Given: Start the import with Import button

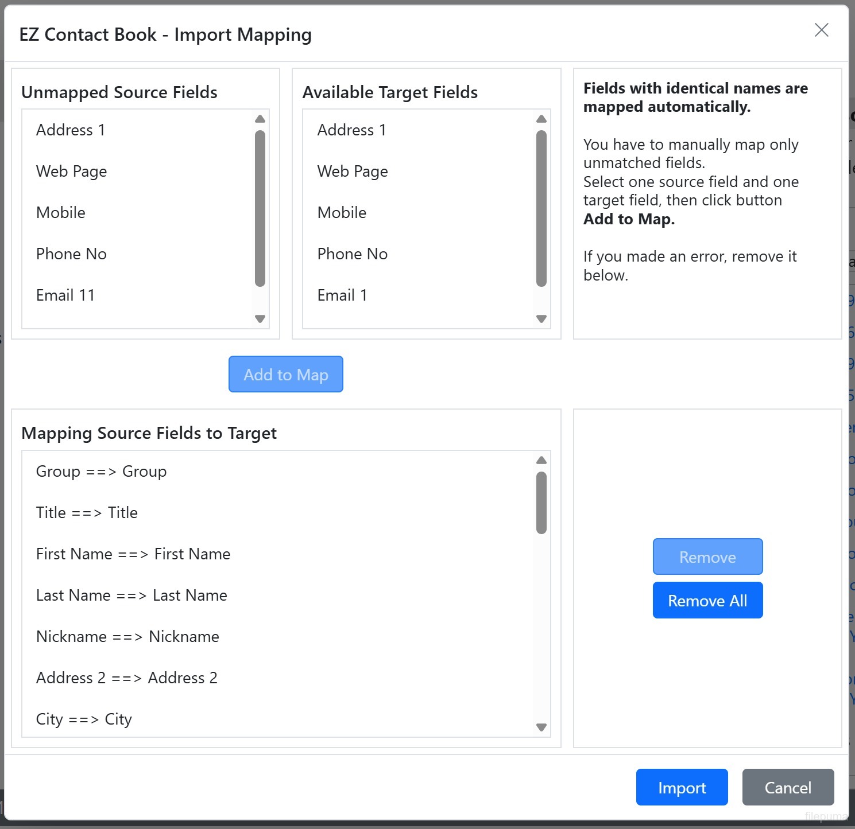Looking at the screenshot, I should click(682, 788).
